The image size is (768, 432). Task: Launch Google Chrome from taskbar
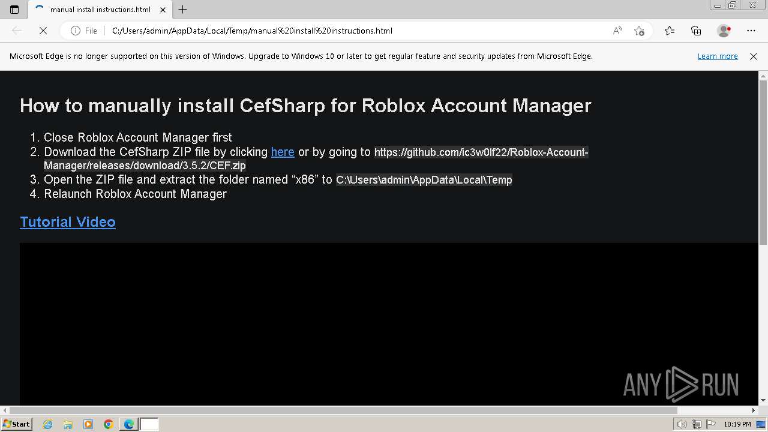pyautogui.click(x=109, y=424)
